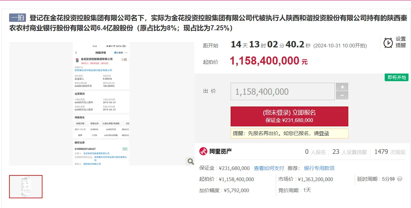Click the 1479 次围观 view count
The image size is (411, 208).
(390, 152)
